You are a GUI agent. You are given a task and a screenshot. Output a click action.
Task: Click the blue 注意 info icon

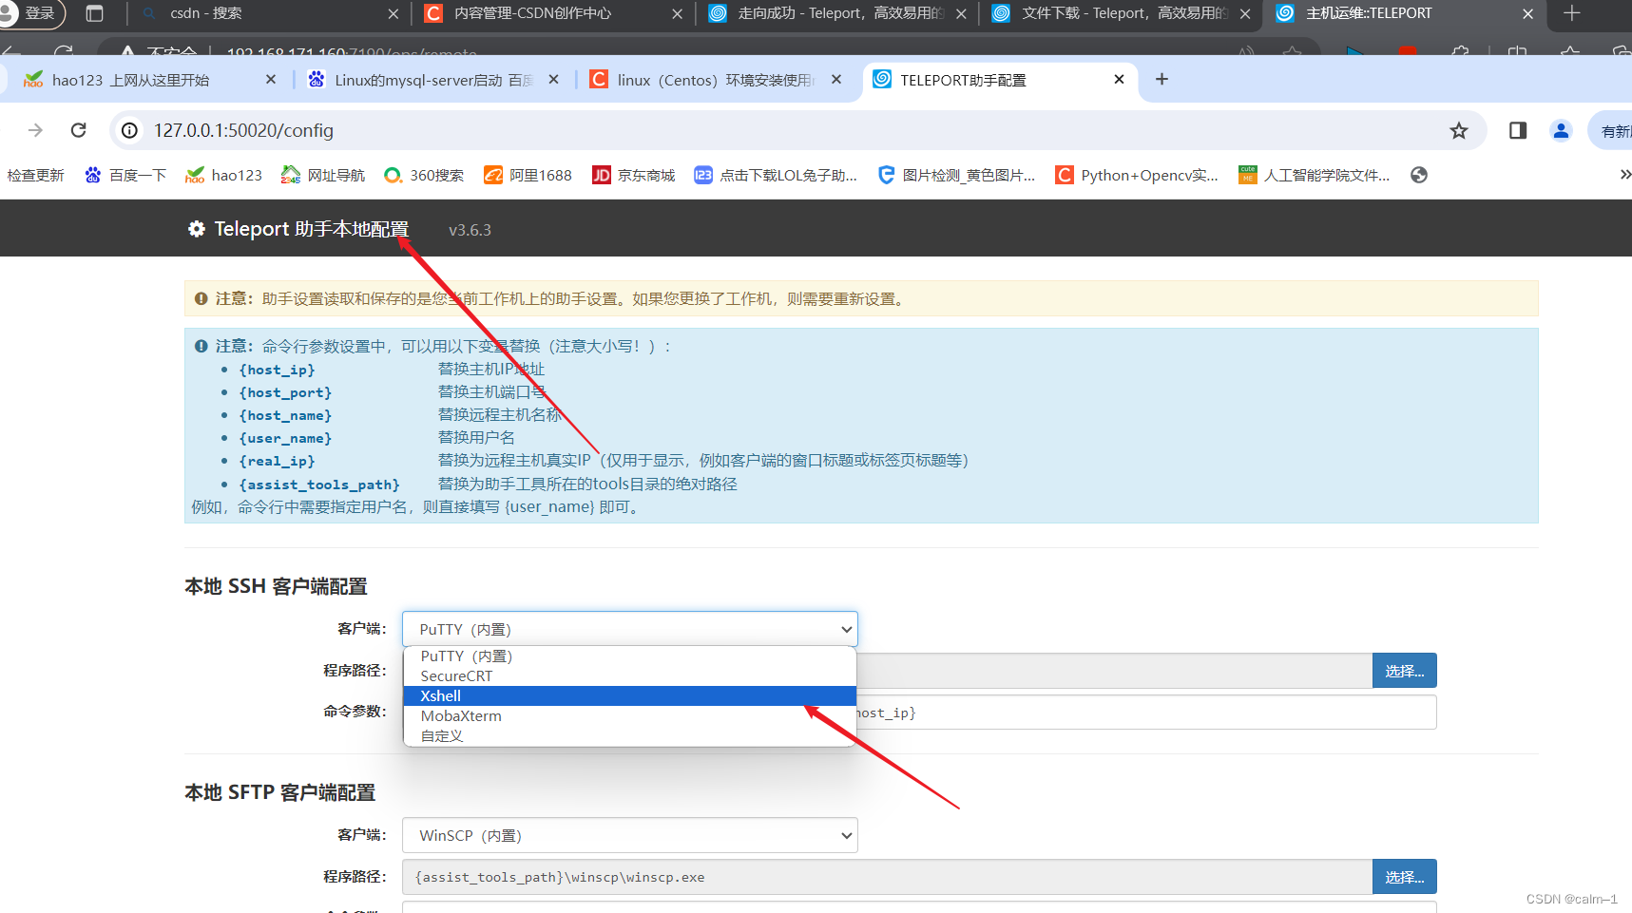pyautogui.click(x=201, y=346)
